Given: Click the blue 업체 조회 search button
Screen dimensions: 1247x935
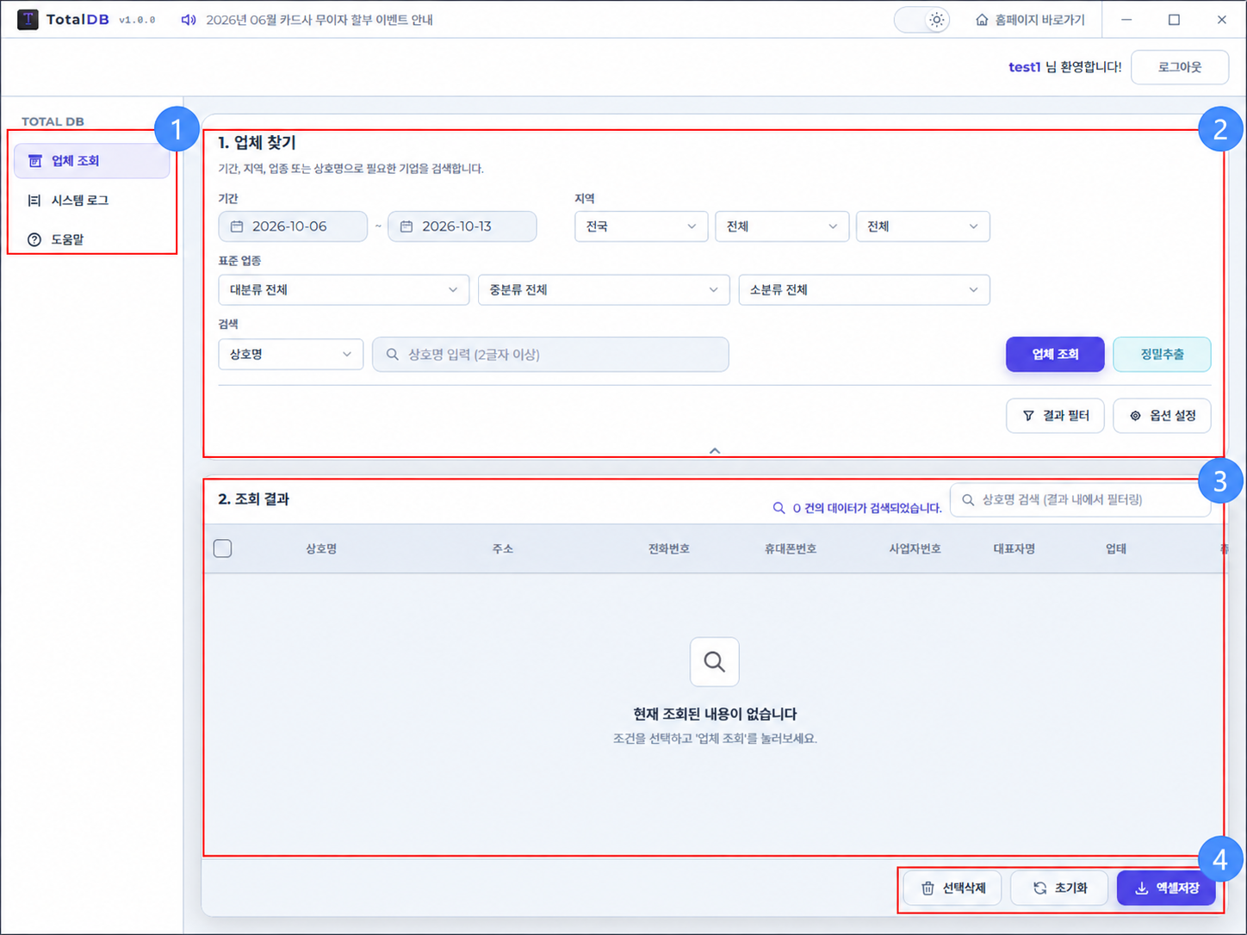Looking at the screenshot, I should tap(1055, 355).
